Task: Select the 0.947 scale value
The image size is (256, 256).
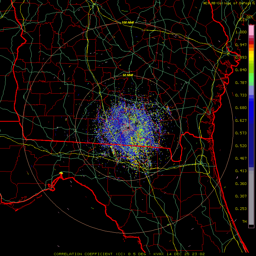Action: tap(241, 45)
